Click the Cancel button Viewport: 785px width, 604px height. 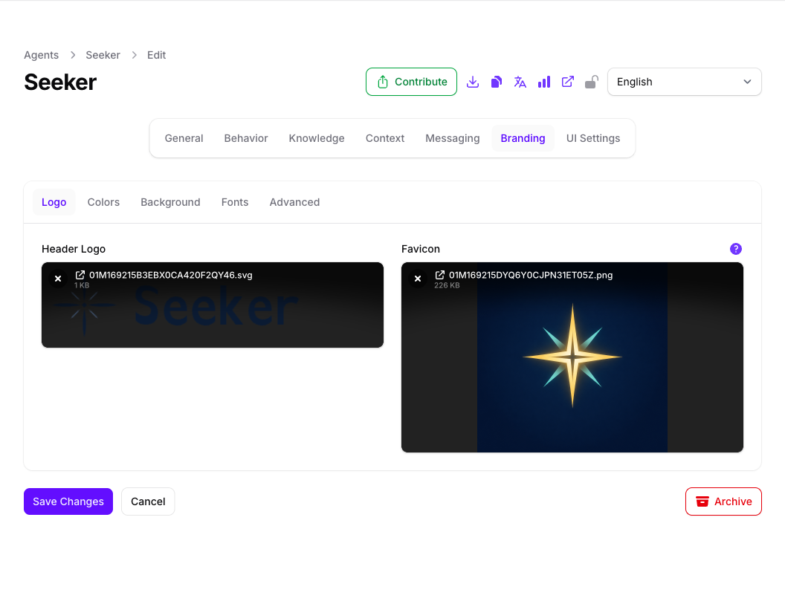point(148,501)
